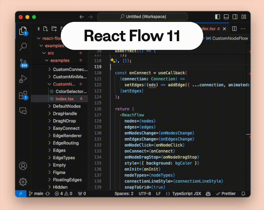This screenshot has width=264, height=210.
Task: Click the New File icon in Explorer header
Action: click(x=45, y=29)
